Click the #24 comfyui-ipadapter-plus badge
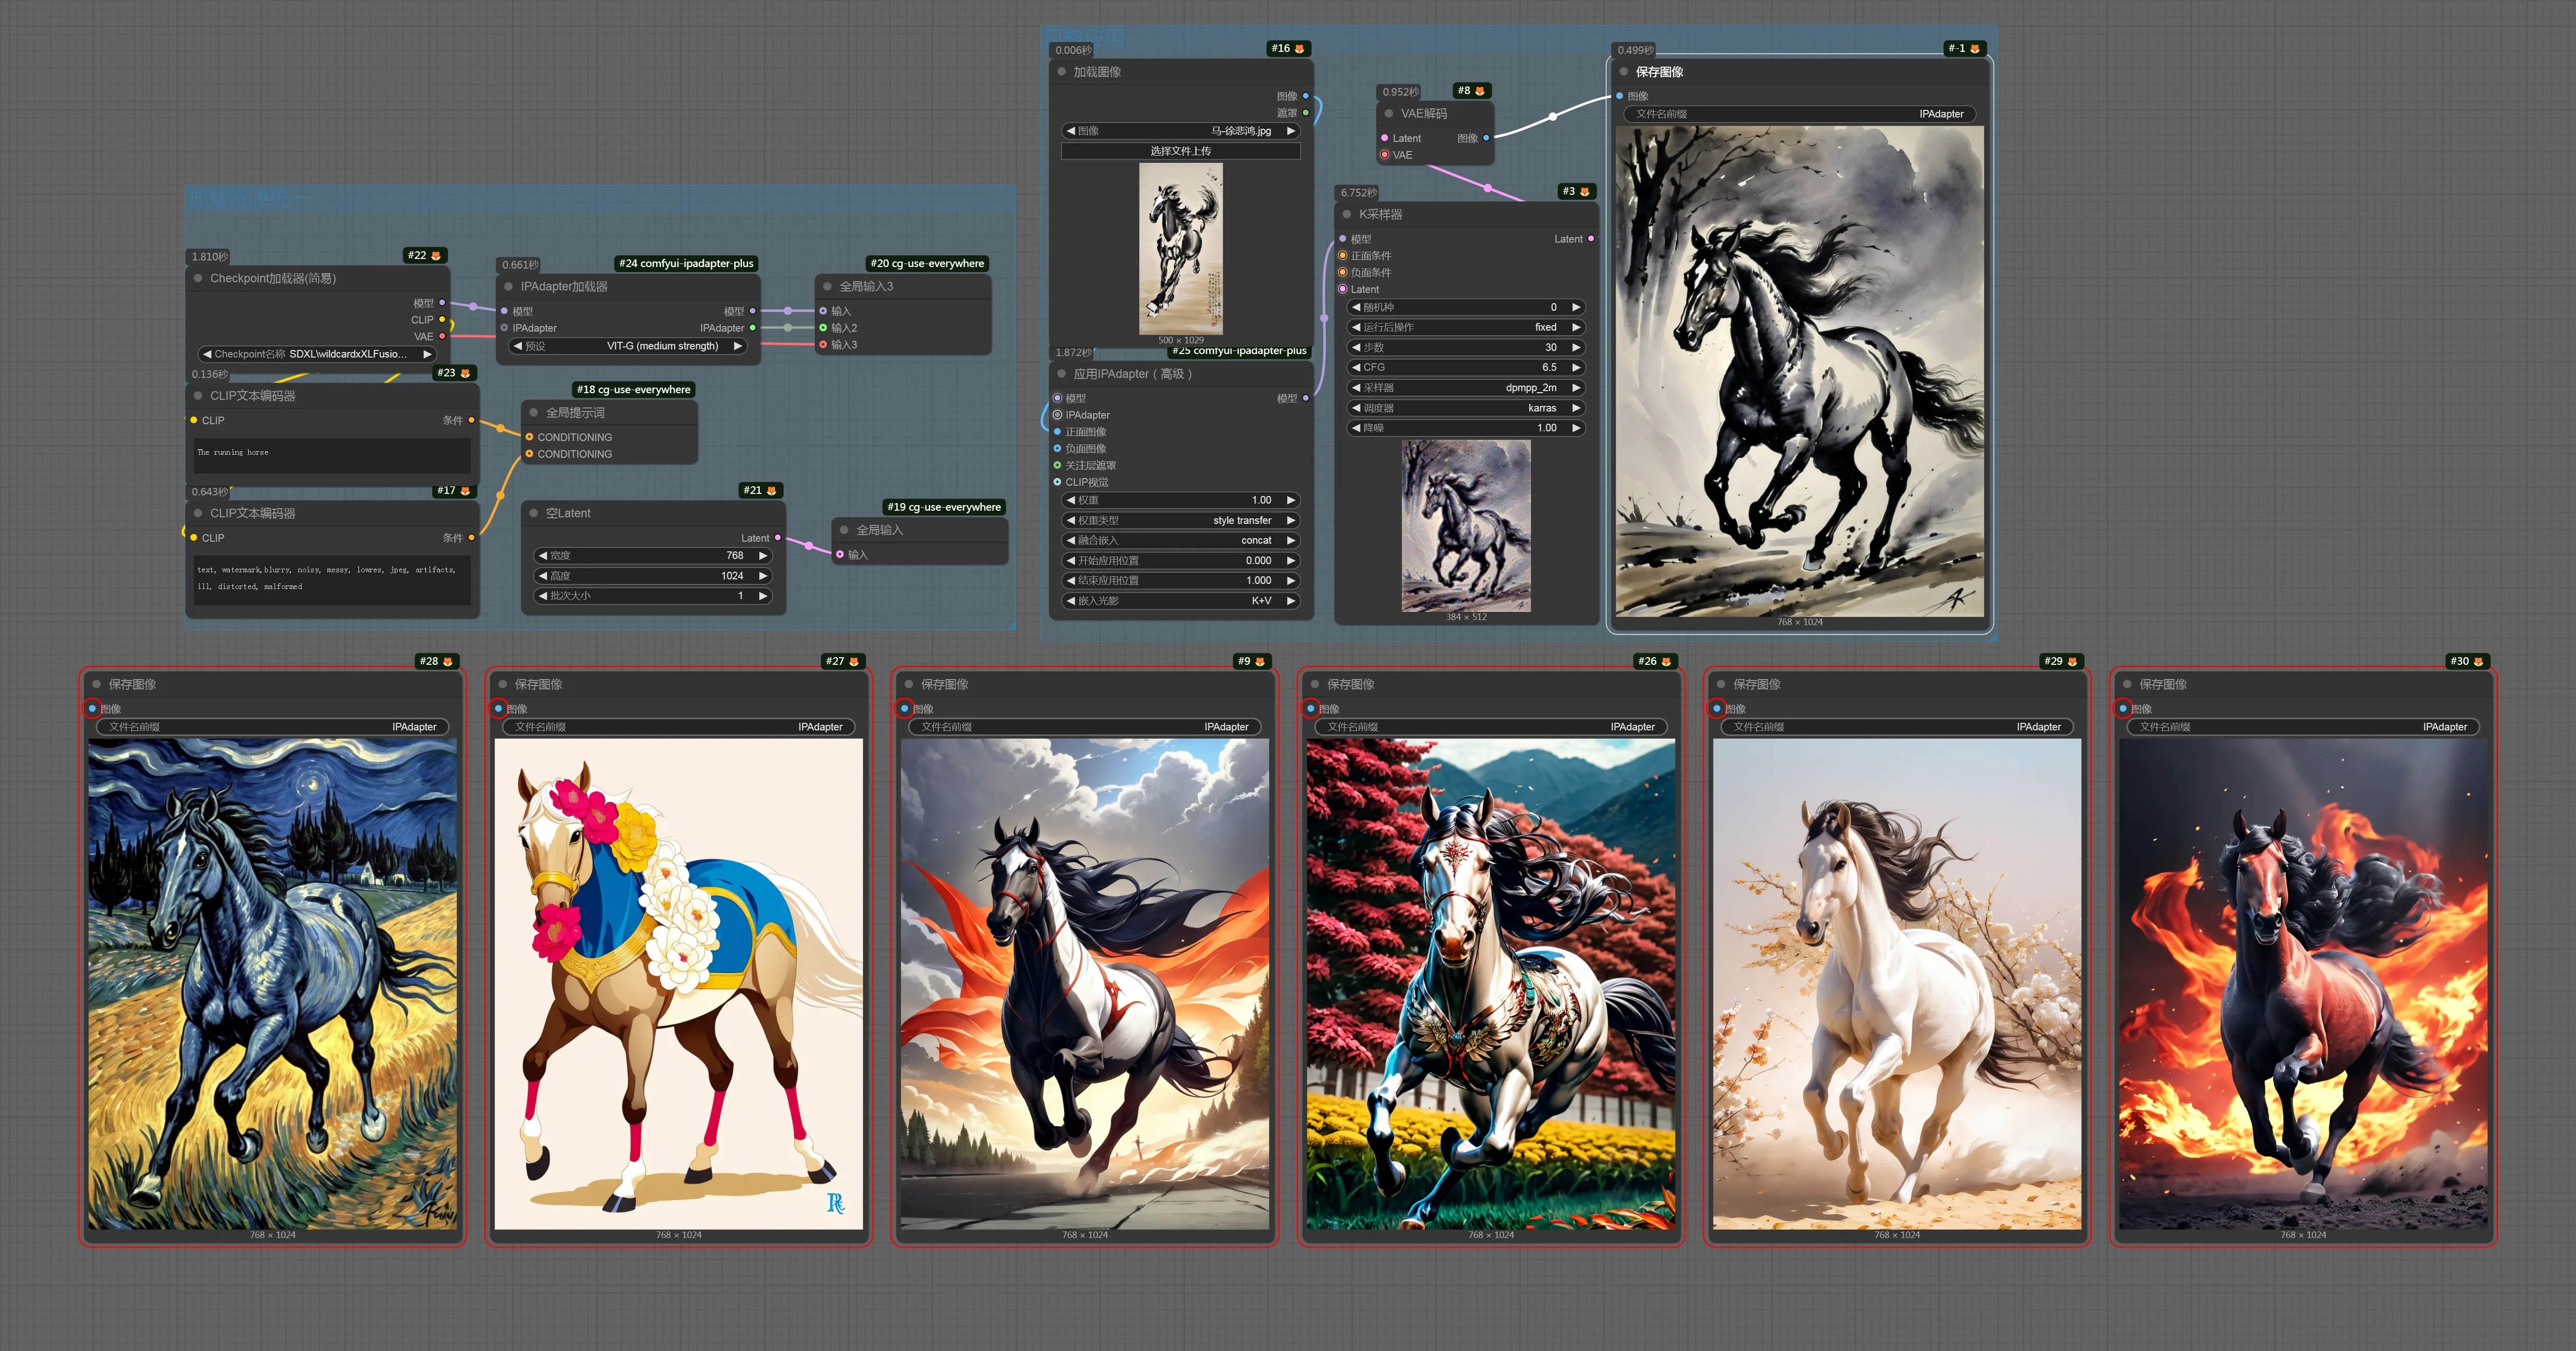2576x1351 pixels. tap(686, 264)
